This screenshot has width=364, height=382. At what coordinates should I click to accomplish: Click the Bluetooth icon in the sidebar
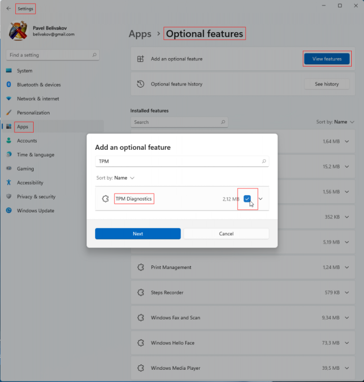pos(9,85)
